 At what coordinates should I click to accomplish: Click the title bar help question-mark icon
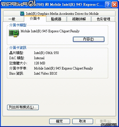click(x=108, y=5)
